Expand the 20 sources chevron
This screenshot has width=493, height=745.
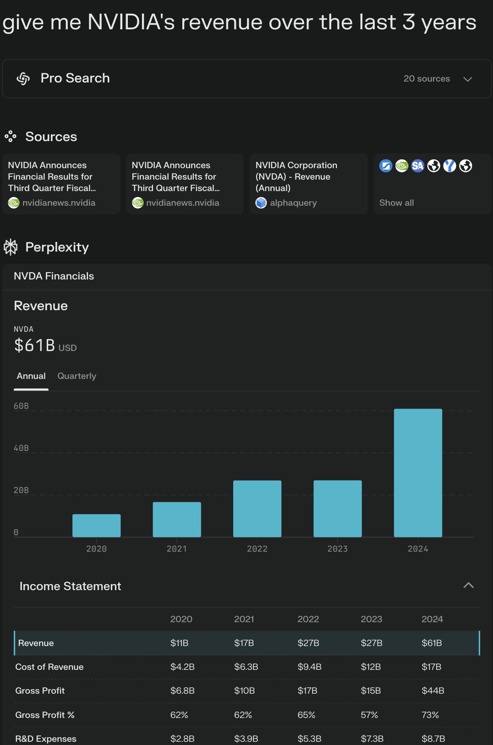(467, 79)
